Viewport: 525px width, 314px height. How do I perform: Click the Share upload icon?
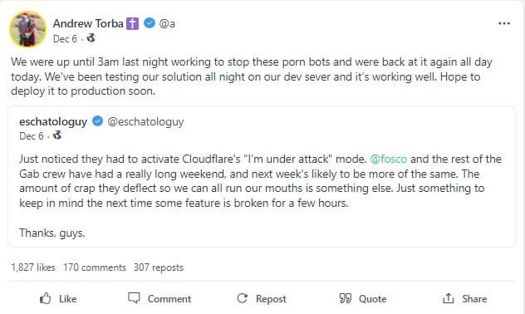coord(448,298)
